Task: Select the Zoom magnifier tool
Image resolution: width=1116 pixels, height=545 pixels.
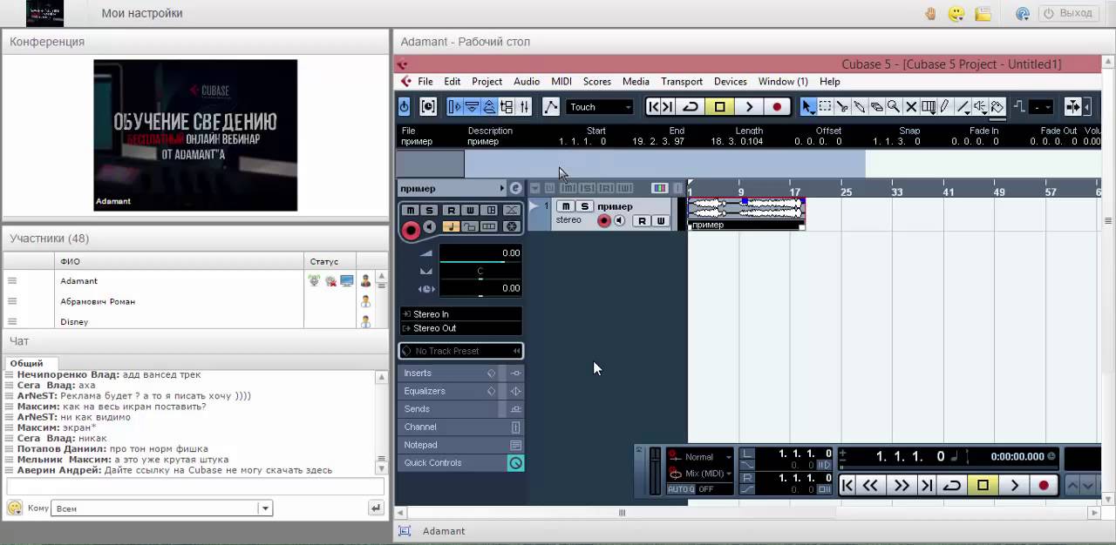Action: click(894, 106)
